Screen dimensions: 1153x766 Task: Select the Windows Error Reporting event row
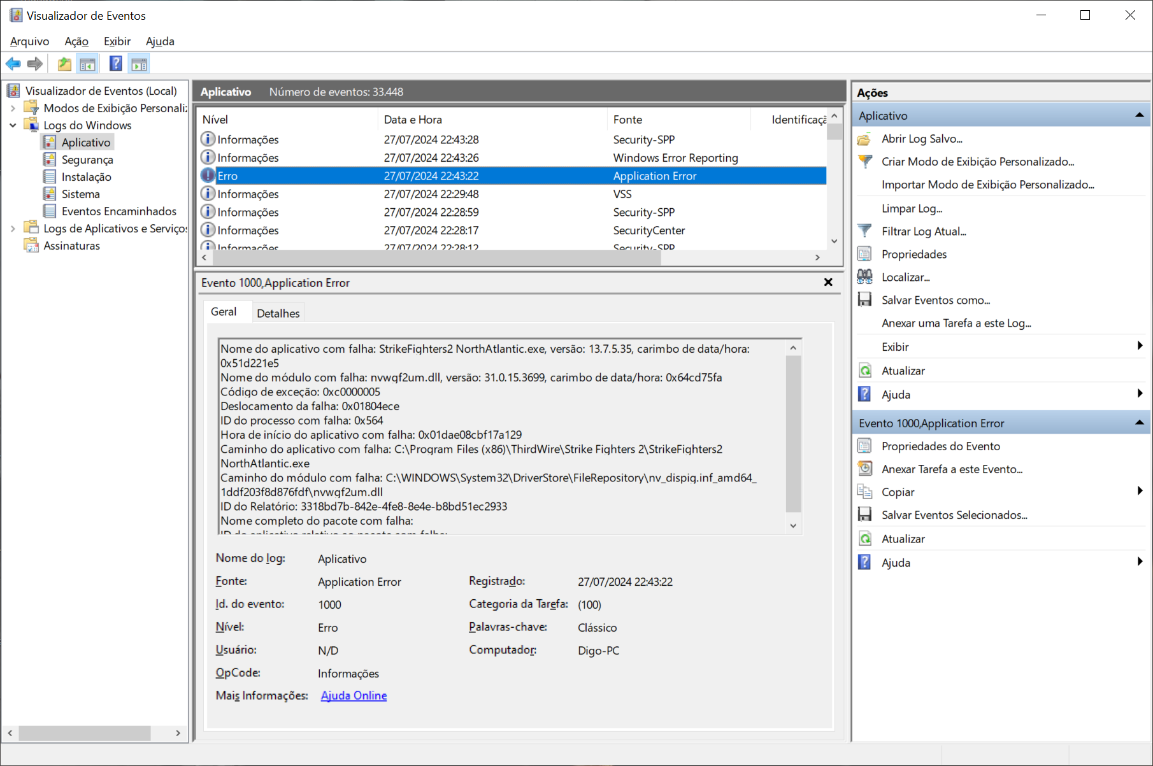click(x=512, y=158)
